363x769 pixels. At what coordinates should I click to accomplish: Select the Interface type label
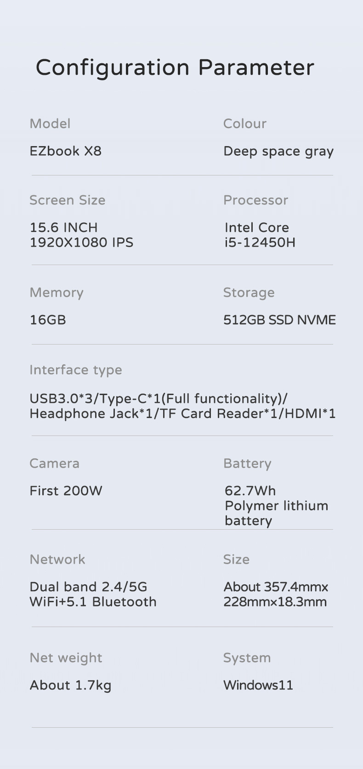coord(76,370)
